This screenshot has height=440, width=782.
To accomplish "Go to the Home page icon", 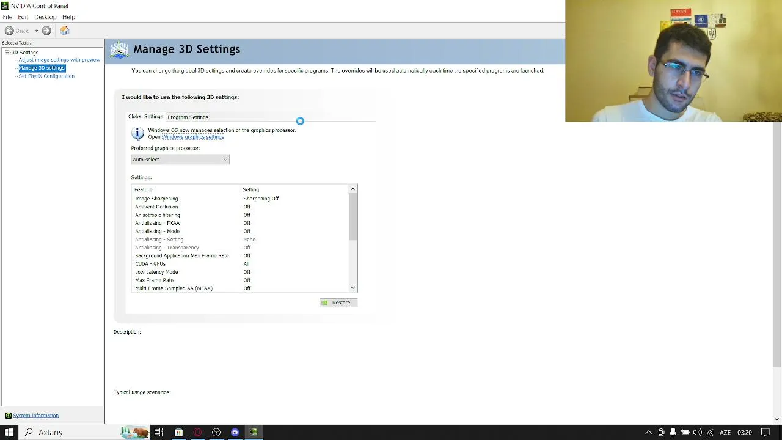I will [65, 31].
